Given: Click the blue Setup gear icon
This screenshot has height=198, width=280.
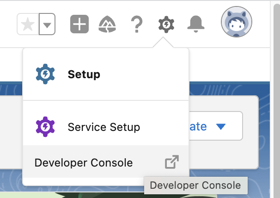Looking at the screenshot, I should coord(45,74).
